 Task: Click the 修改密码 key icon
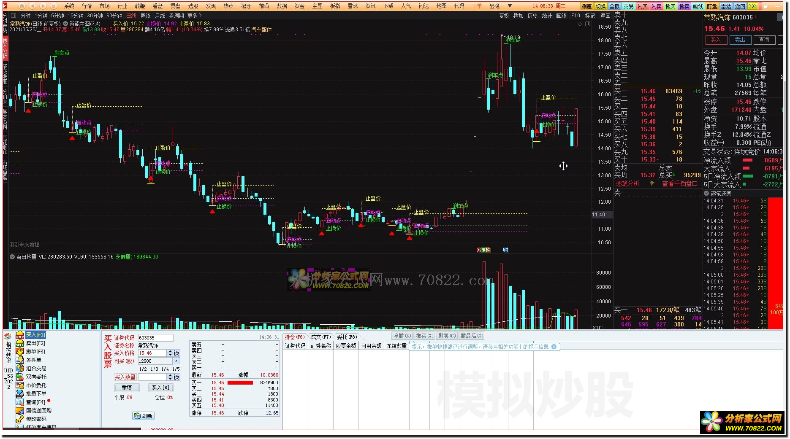pos(20,419)
